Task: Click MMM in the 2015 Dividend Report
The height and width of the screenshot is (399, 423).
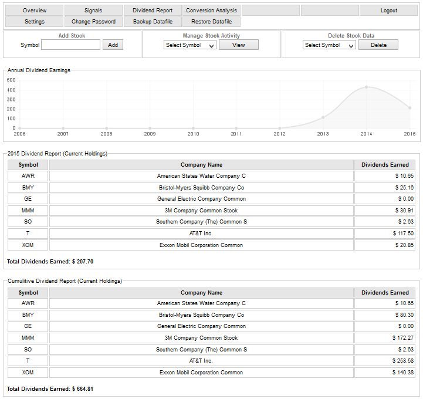Action: (28, 211)
